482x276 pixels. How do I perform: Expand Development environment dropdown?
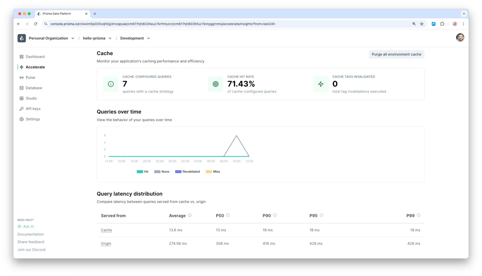135,38
